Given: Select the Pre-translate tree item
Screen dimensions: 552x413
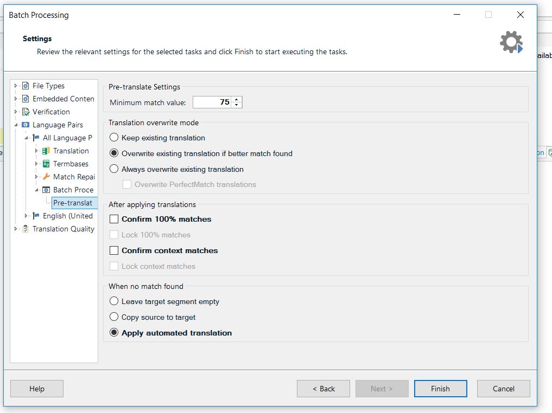Looking at the screenshot, I should (73, 203).
